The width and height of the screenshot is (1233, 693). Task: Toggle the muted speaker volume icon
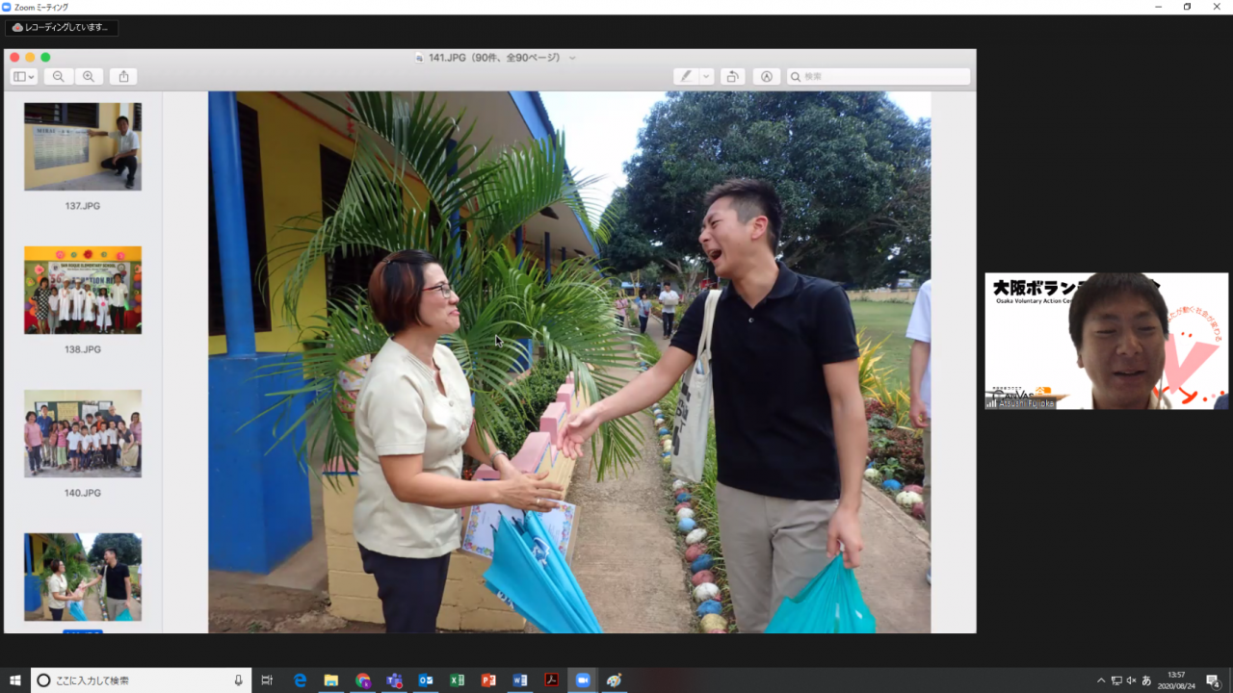(x=1131, y=680)
